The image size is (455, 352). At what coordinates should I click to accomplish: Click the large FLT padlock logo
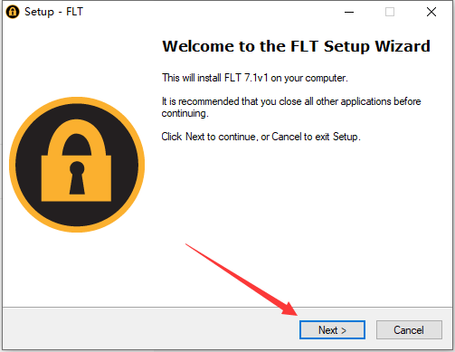coord(77,165)
